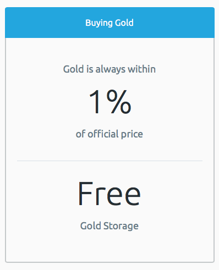Click the word 'official' in the caption

[x=102, y=134]
